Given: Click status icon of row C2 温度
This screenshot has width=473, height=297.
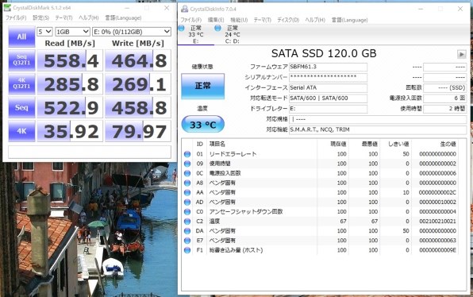Looking at the screenshot, I should point(187,222).
